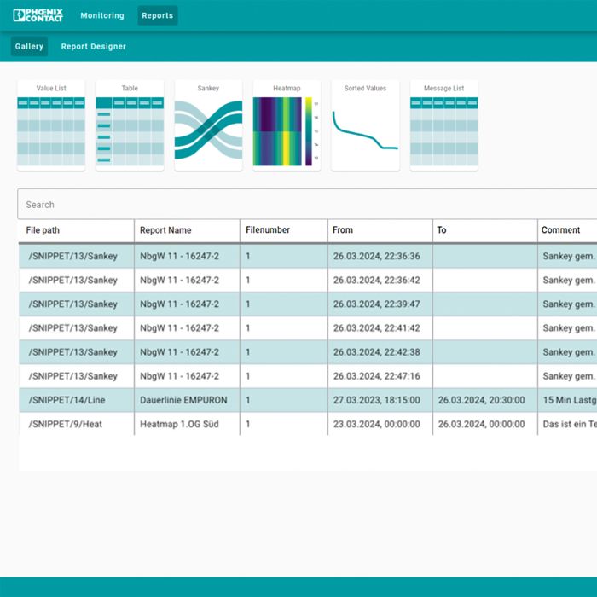Switch to the Gallery tab
The width and height of the screenshot is (597, 597).
29,46
